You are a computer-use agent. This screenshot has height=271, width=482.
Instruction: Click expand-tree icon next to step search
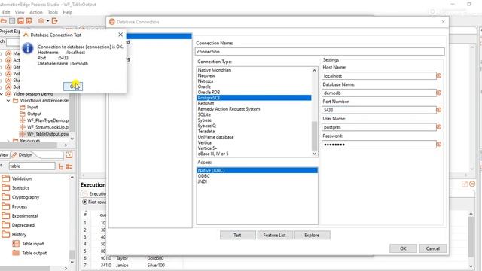tap(61, 166)
